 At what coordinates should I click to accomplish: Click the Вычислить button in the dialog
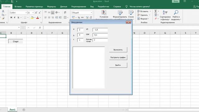(118, 50)
